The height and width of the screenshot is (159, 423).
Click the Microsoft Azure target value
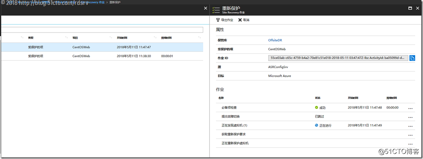point(279,76)
